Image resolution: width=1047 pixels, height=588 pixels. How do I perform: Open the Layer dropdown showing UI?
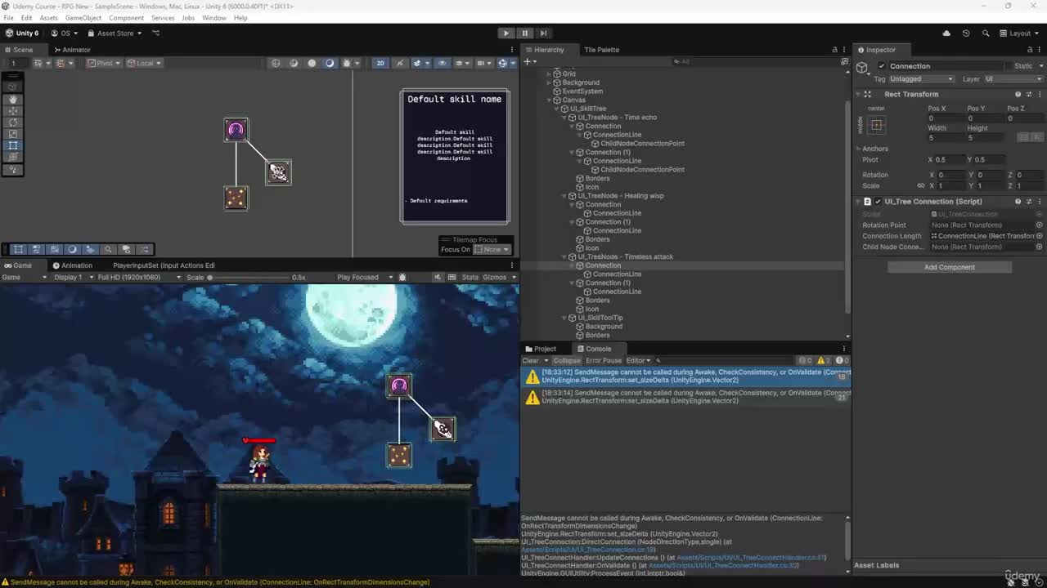coord(1013,79)
